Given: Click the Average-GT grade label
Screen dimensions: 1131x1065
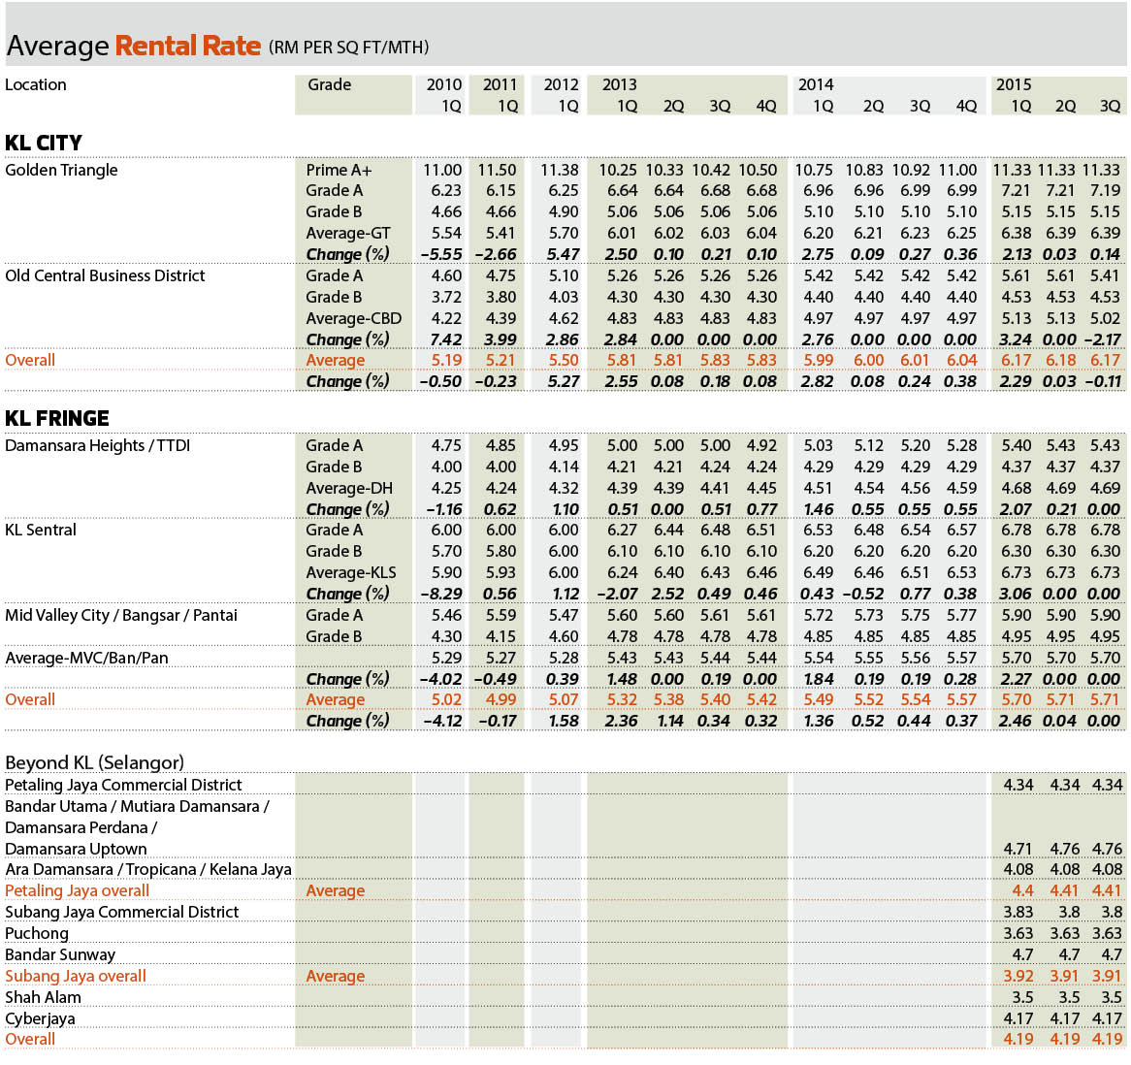Looking at the screenshot, I should click(348, 234).
